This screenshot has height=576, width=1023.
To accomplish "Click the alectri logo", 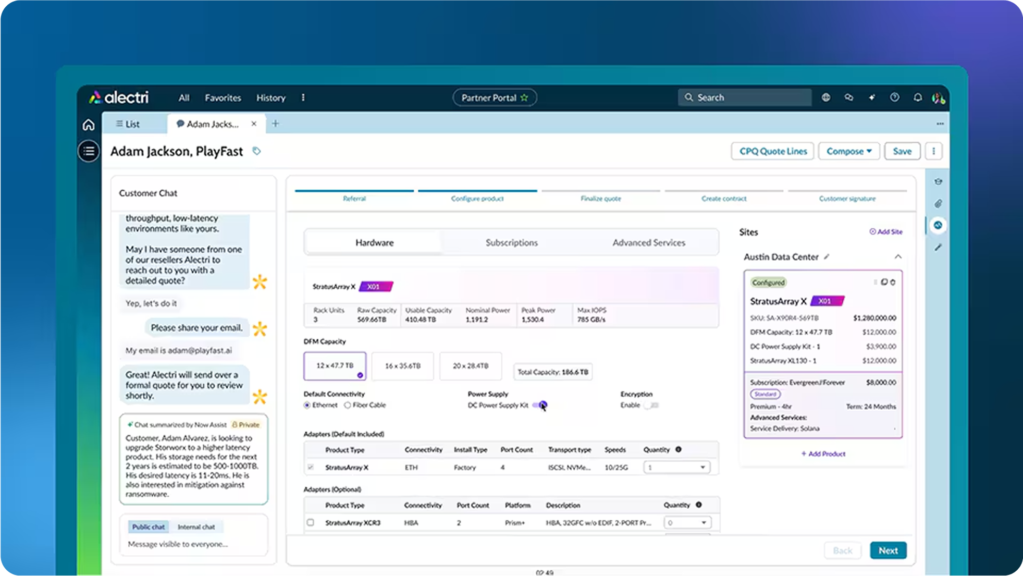I will [119, 97].
